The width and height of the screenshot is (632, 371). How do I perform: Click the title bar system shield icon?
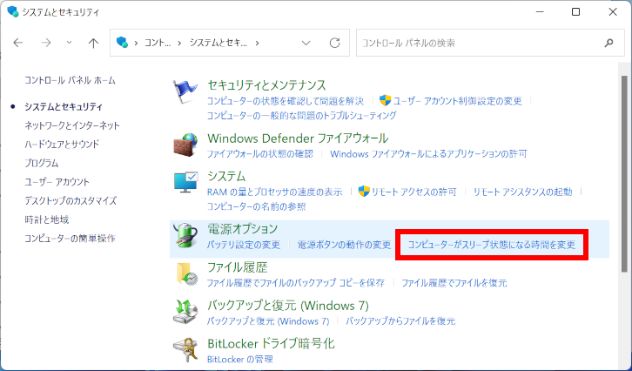pos(13,11)
